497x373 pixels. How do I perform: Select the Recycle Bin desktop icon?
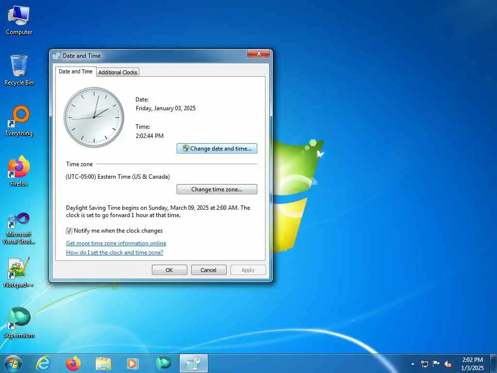tap(19, 70)
